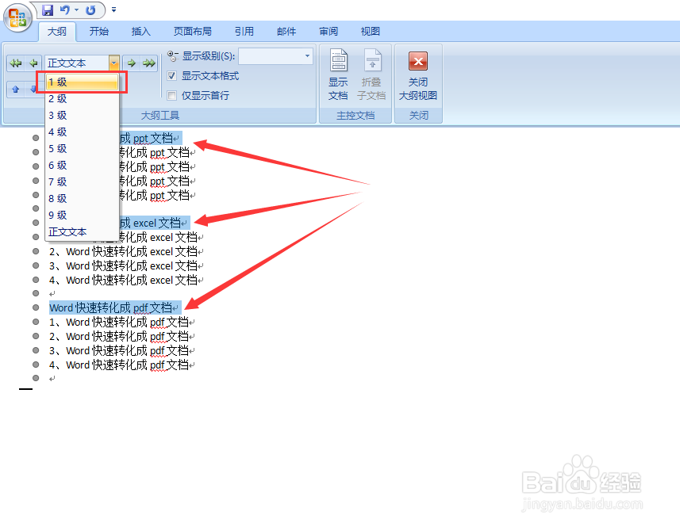Promote one level with left arrow
The height and width of the screenshot is (527, 680).
pos(33,63)
